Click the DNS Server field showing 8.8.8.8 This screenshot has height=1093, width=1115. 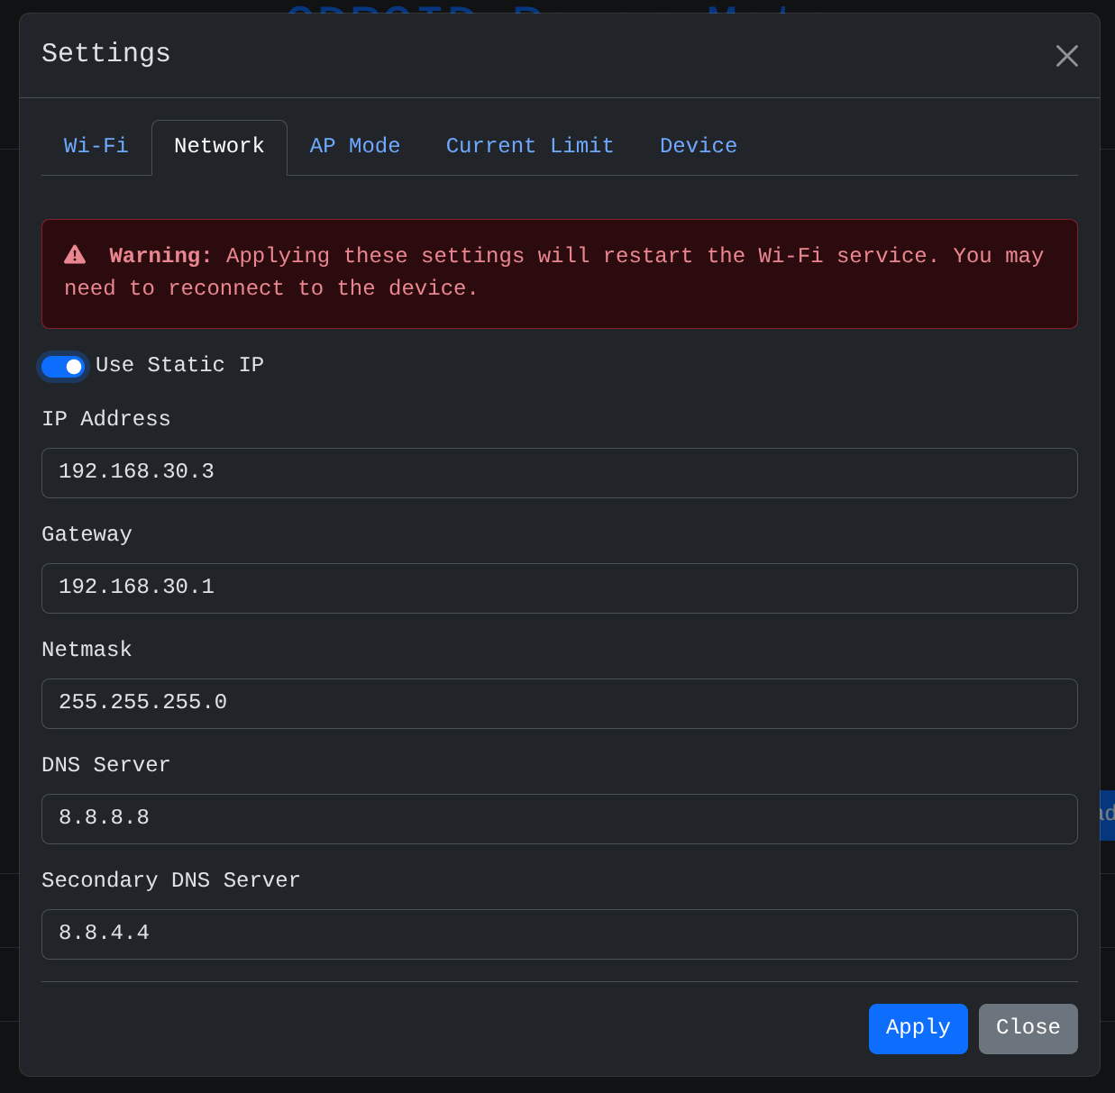(x=559, y=819)
